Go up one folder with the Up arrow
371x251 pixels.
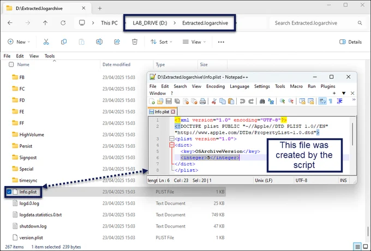pyautogui.click(x=45, y=23)
